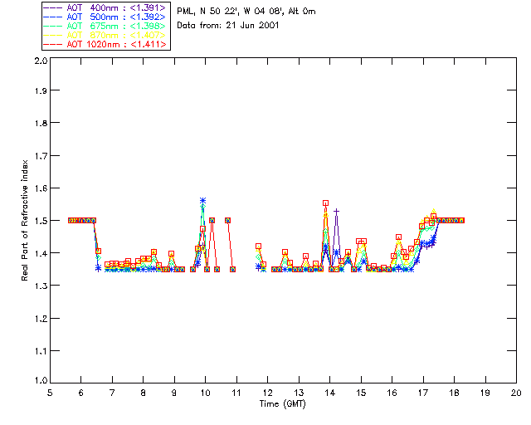Click the x-axis label 7
Screen dimensions: 531x425
pyautogui.click(x=112, y=393)
